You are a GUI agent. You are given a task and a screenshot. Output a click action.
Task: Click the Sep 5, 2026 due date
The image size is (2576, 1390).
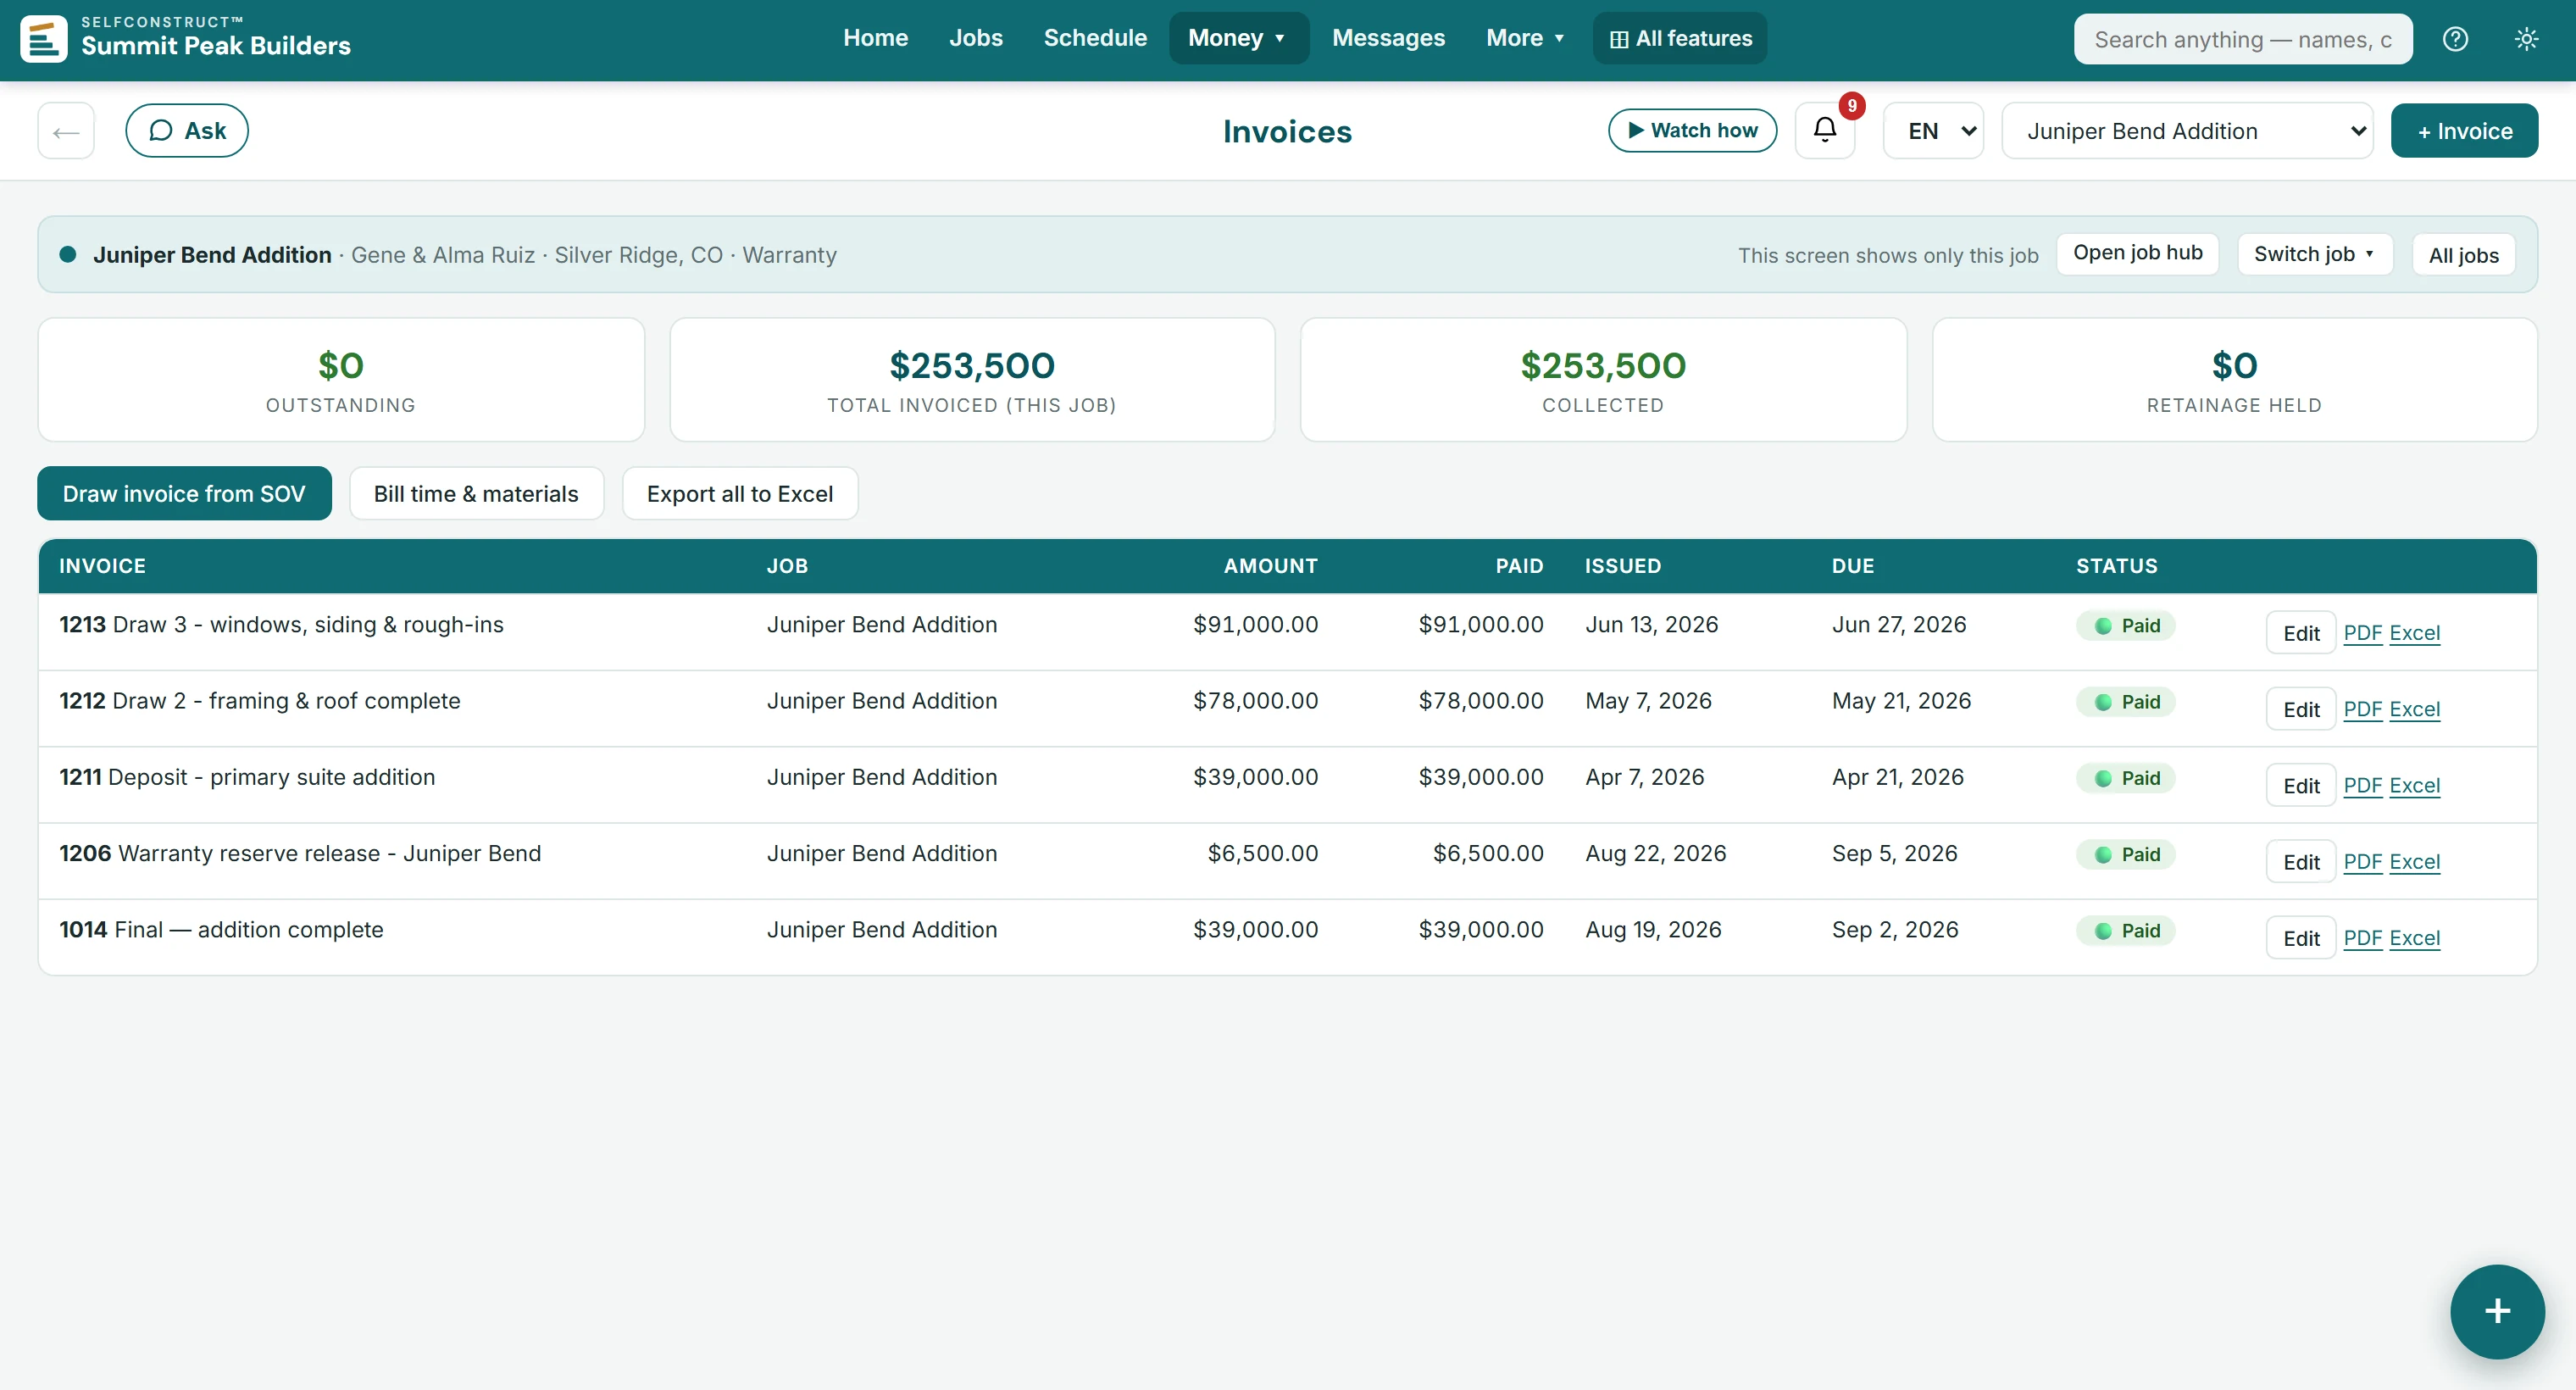point(1894,854)
